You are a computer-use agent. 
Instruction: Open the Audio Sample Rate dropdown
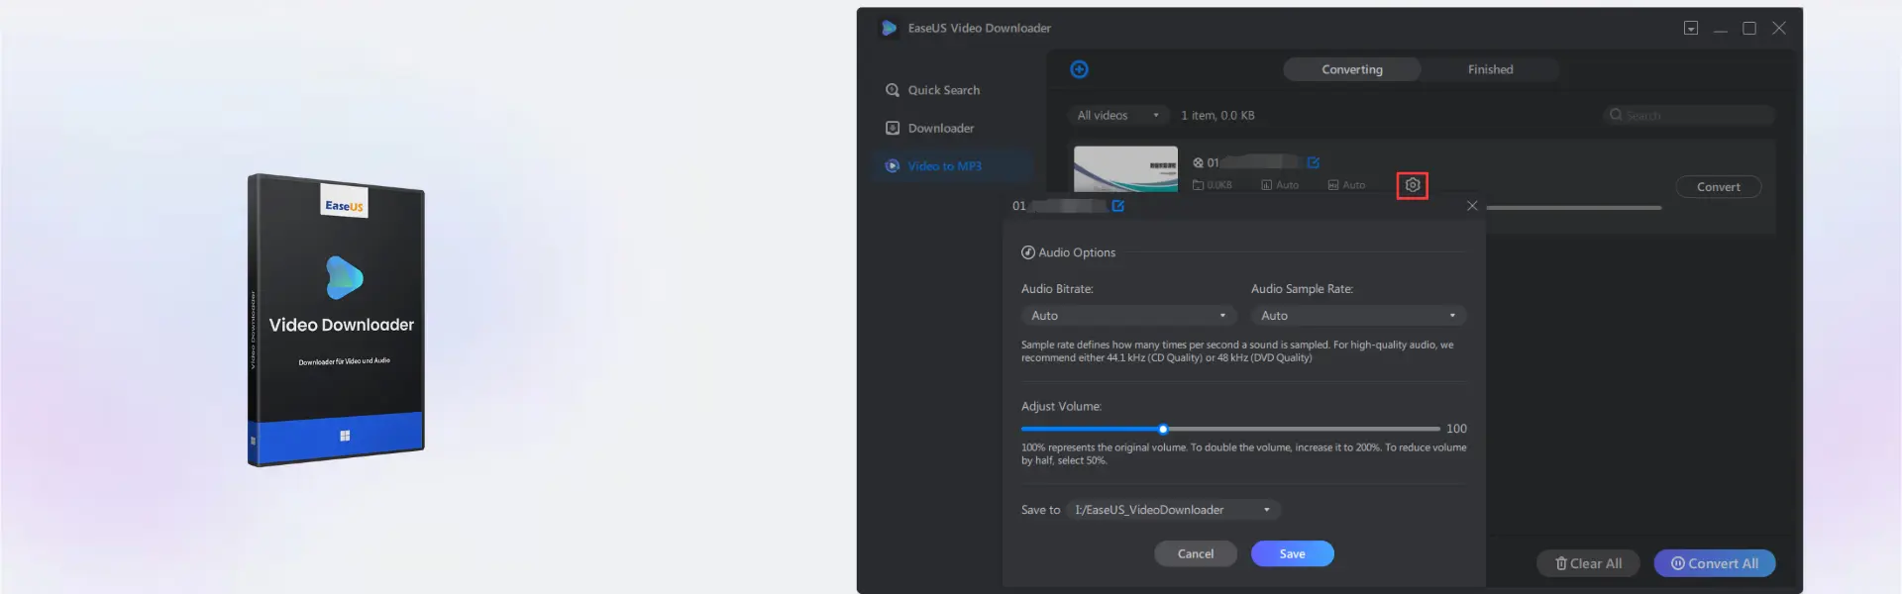[x=1358, y=316]
